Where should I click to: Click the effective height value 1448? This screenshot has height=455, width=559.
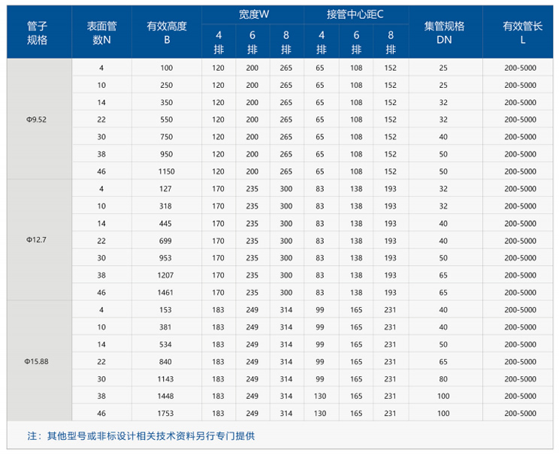click(x=165, y=396)
